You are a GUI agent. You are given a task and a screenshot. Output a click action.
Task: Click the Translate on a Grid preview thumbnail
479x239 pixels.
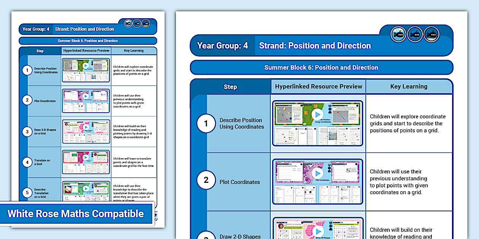tap(86, 162)
